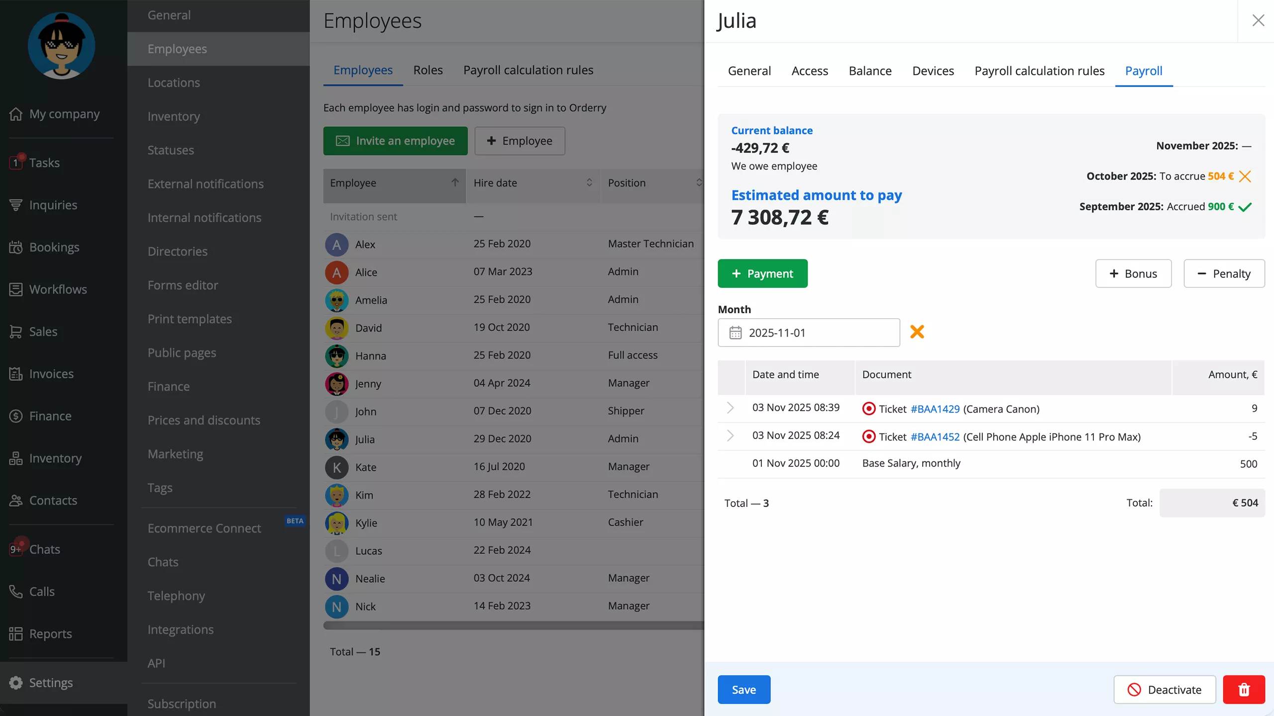
Task: Expand ticket #BAA1429 row chevron
Action: coord(730,408)
